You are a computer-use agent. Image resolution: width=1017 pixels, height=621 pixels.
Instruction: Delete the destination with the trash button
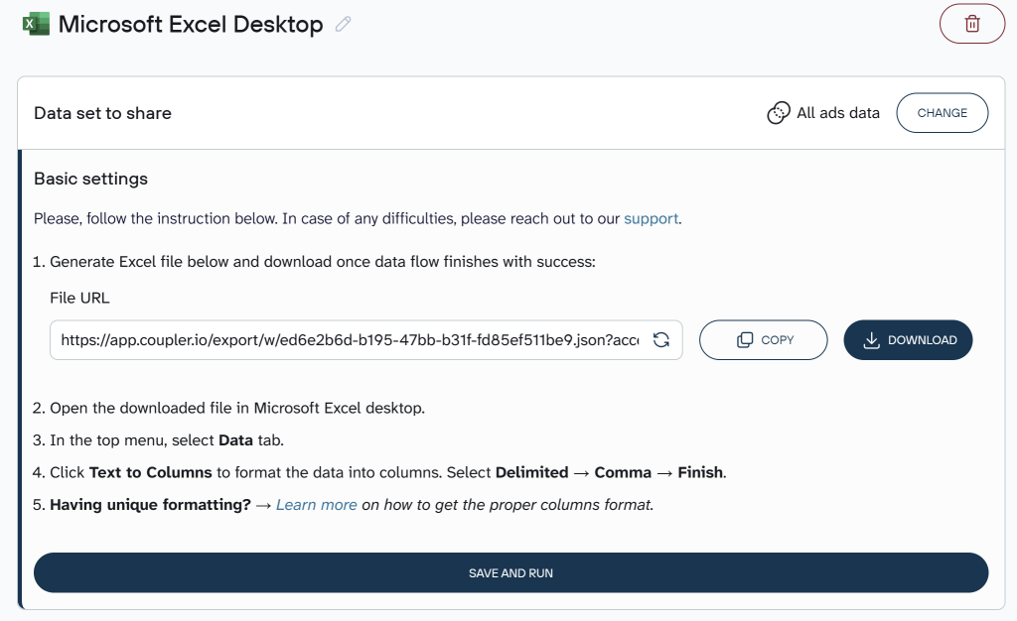[x=971, y=24]
